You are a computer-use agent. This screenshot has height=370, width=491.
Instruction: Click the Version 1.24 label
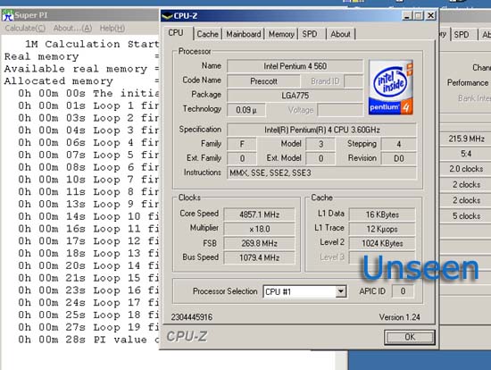click(399, 317)
